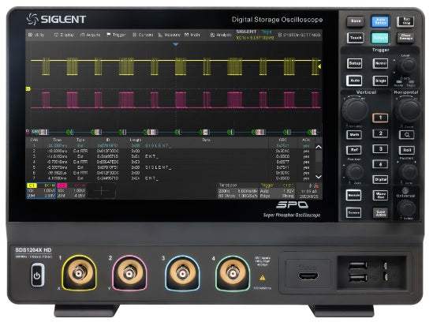Toggle the Digital channels button

point(380,180)
